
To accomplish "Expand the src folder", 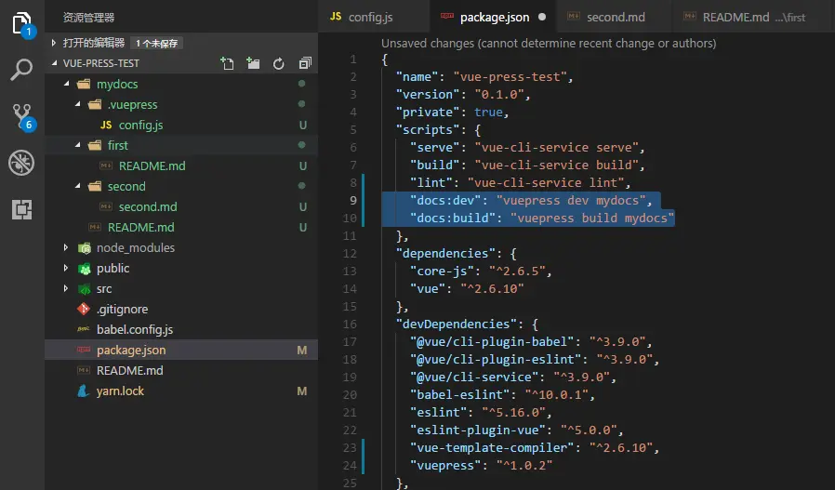I will tap(103, 288).
